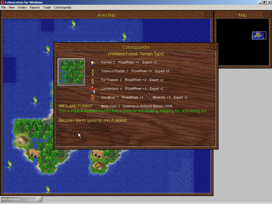Open the View menu
This screenshot has height=204, width=272.
(x=12, y=7)
